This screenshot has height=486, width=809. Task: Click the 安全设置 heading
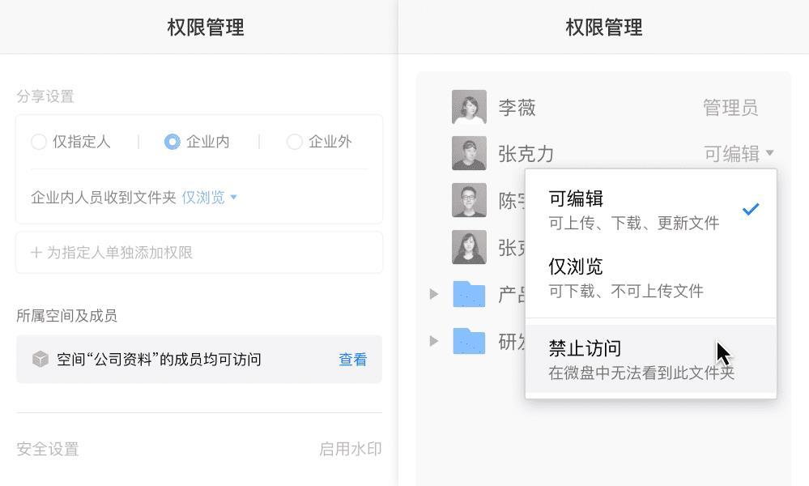(48, 449)
